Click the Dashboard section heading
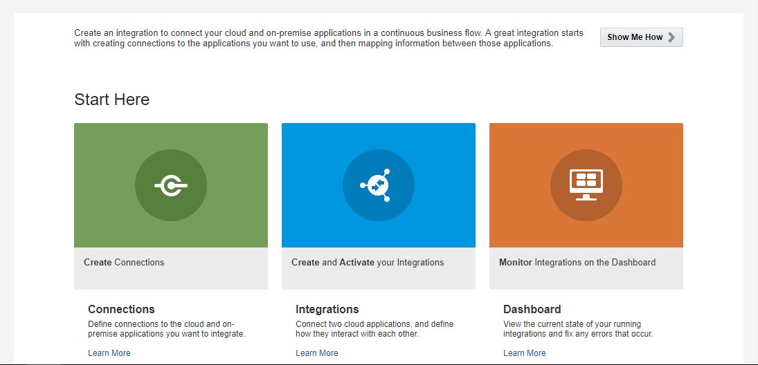Screen dimensions: 758x365 point(532,309)
